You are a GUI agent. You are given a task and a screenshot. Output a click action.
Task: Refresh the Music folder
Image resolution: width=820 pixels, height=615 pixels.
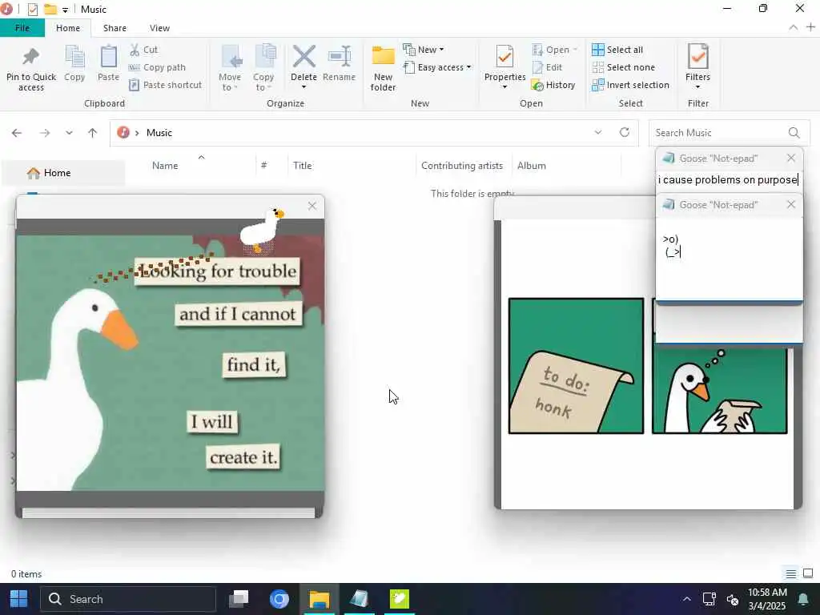(x=625, y=132)
